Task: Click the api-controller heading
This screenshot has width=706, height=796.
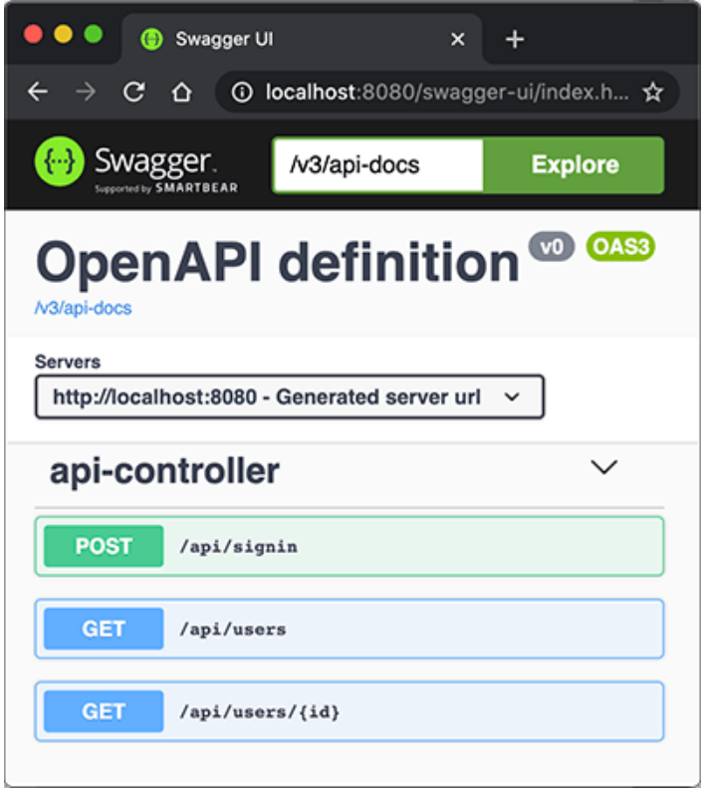Action: click(164, 471)
